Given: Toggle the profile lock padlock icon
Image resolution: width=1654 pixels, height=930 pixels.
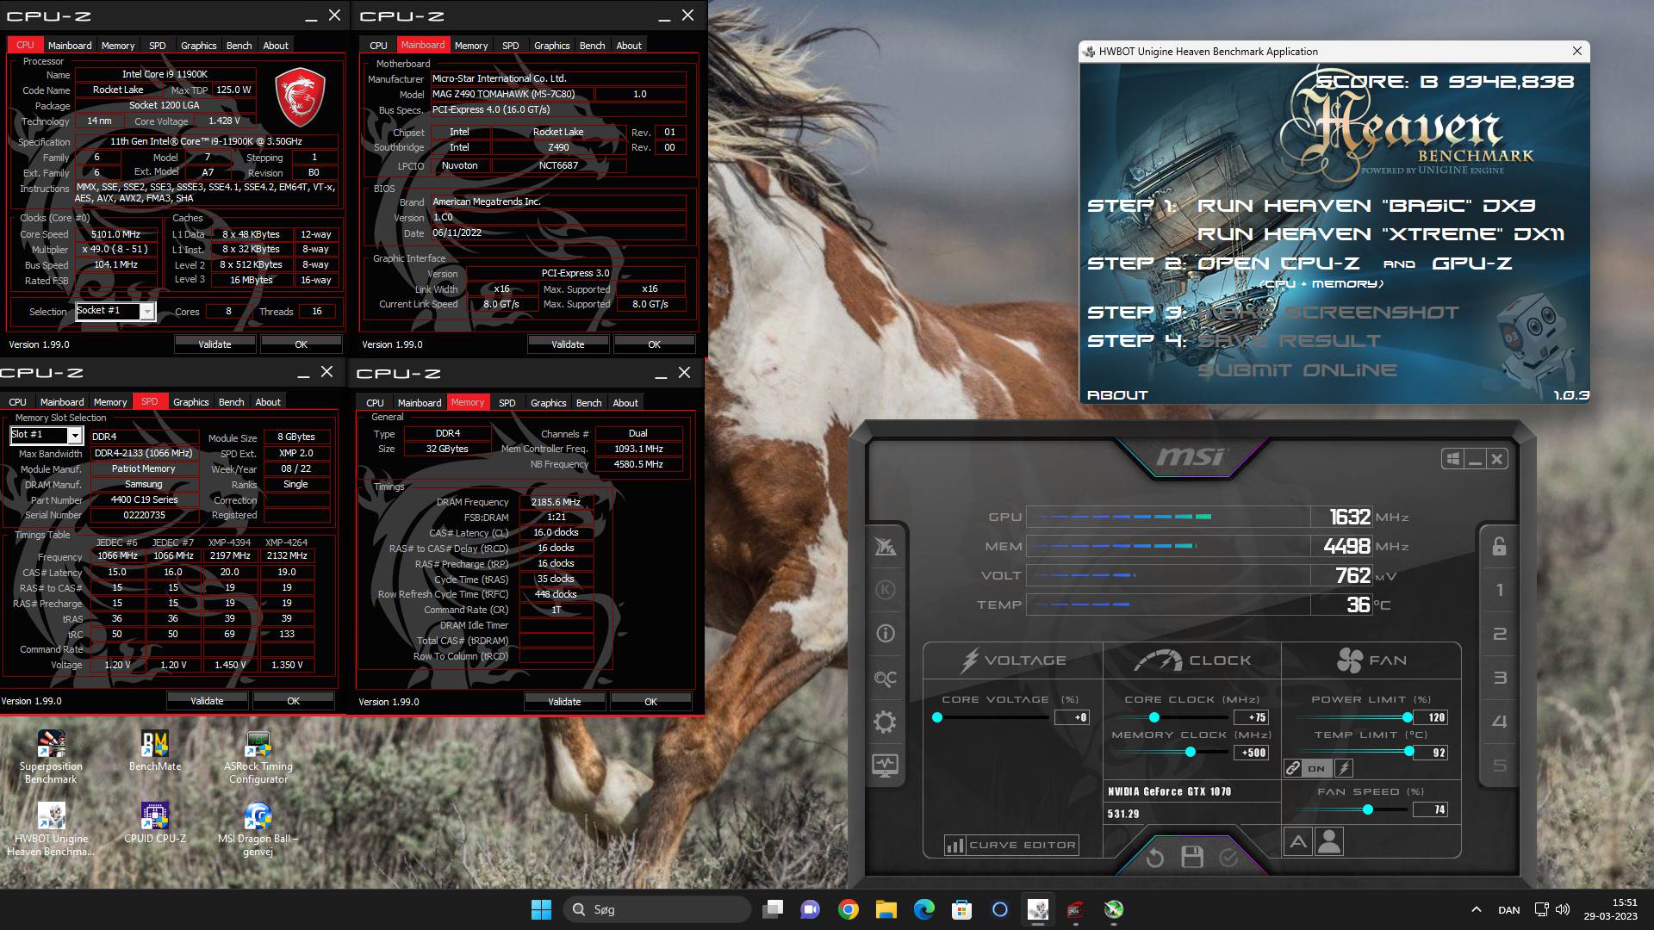Looking at the screenshot, I should point(1499,546).
